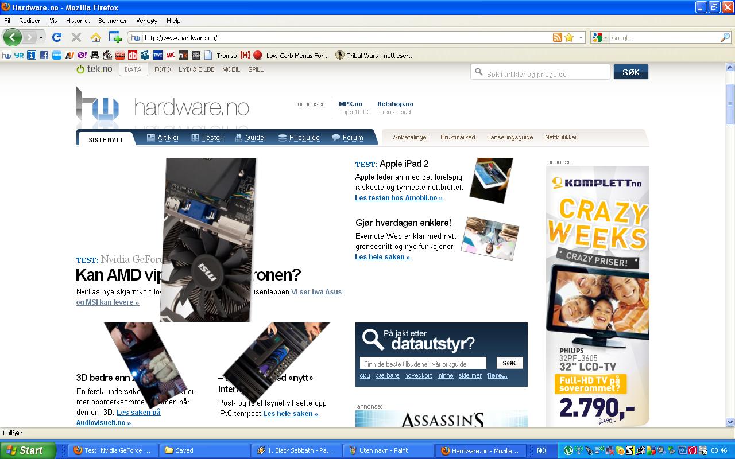Open the red db bookmark icon

[132, 56]
